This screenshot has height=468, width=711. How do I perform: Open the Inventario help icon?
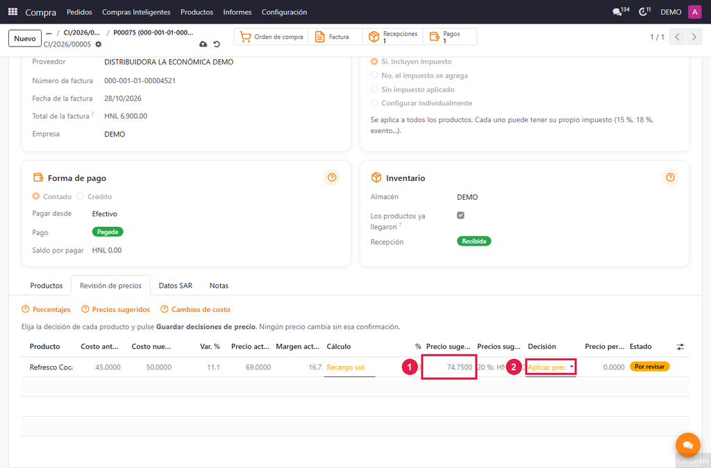click(x=670, y=177)
